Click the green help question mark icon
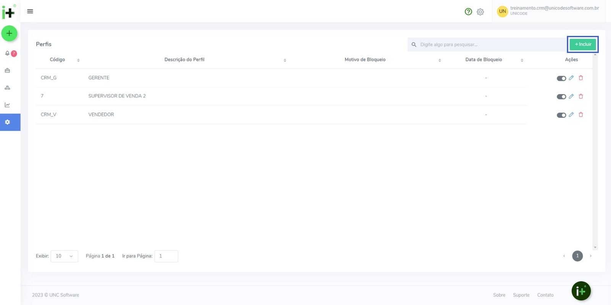Image resolution: width=611 pixels, height=305 pixels. [x=468, y=12]
